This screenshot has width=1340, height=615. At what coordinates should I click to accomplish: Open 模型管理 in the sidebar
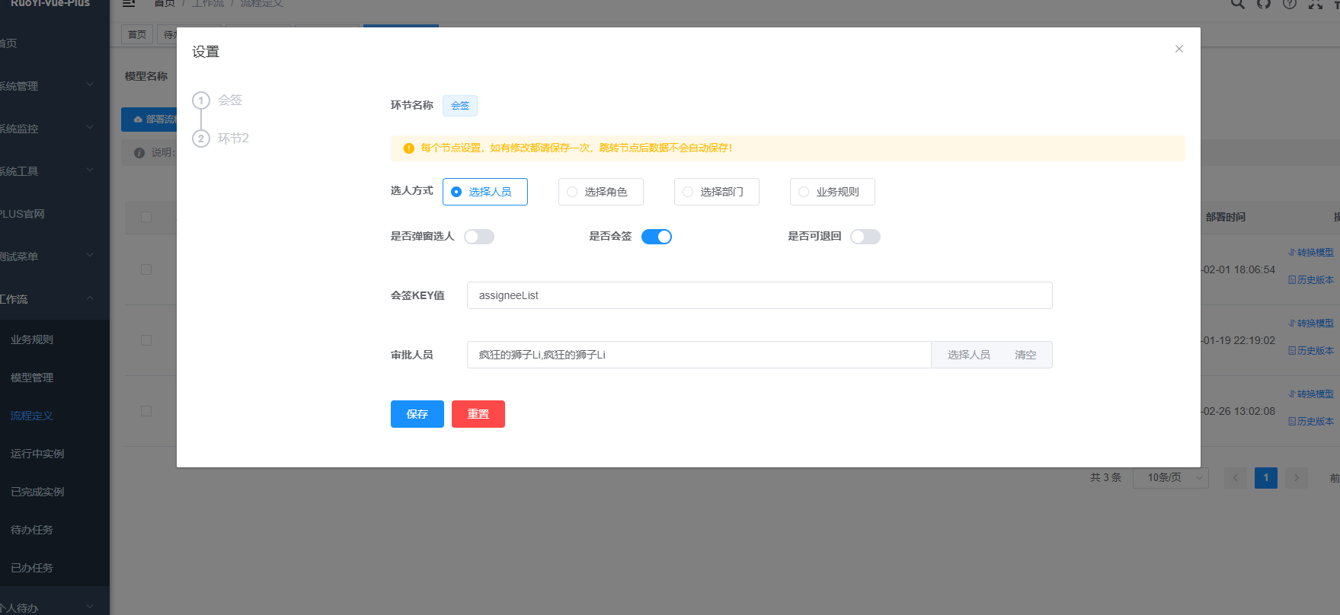[32, 378]
